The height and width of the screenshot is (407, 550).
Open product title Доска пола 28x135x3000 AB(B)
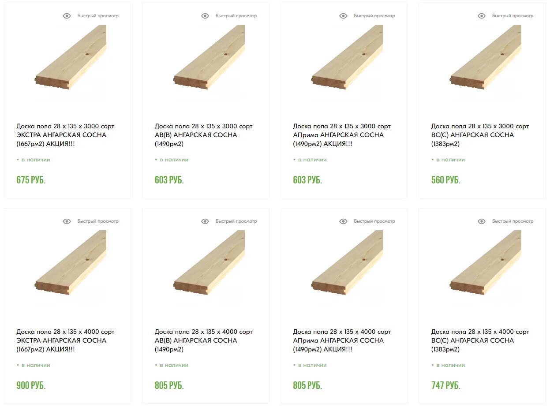204,135
